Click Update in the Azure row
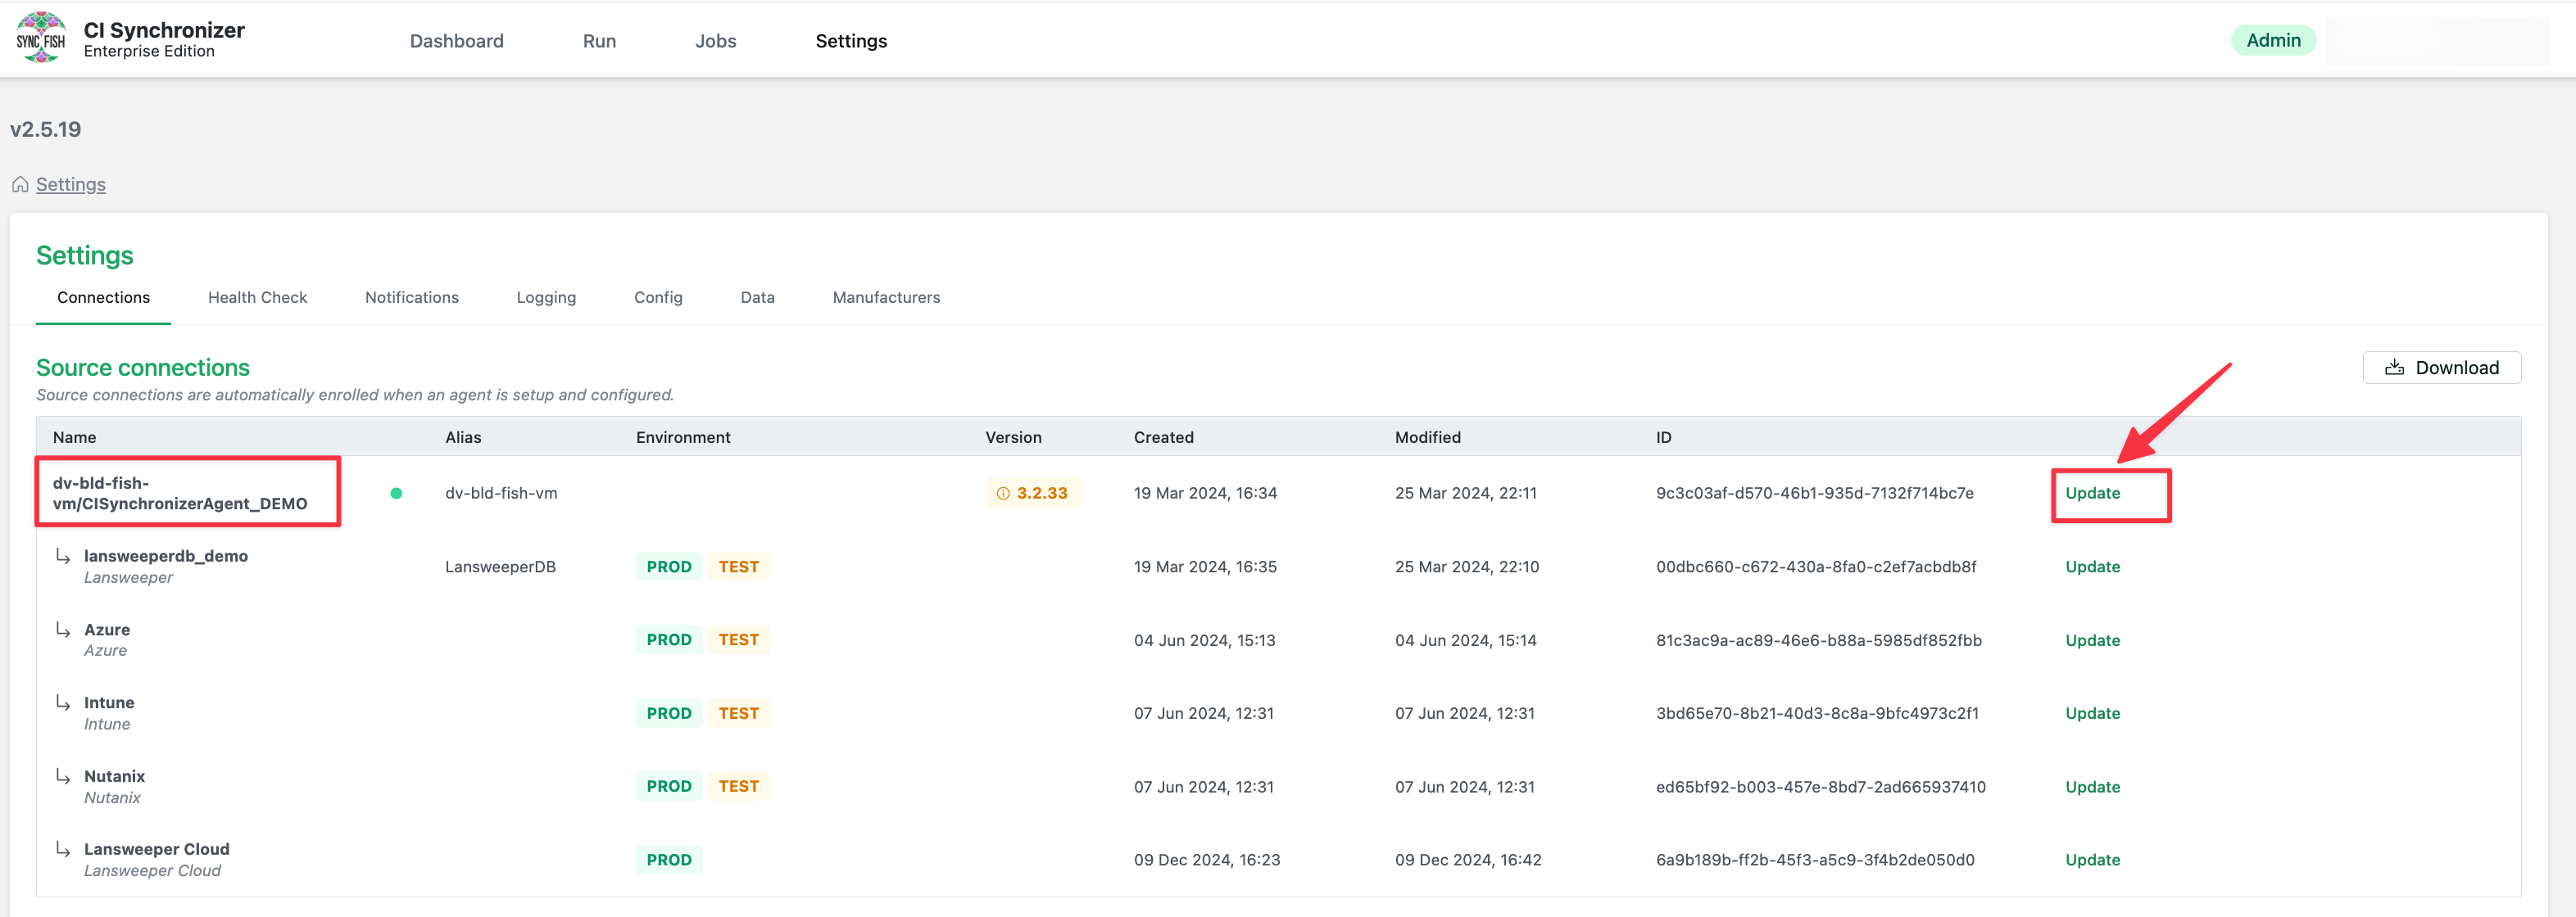 tap(2092, 641)
